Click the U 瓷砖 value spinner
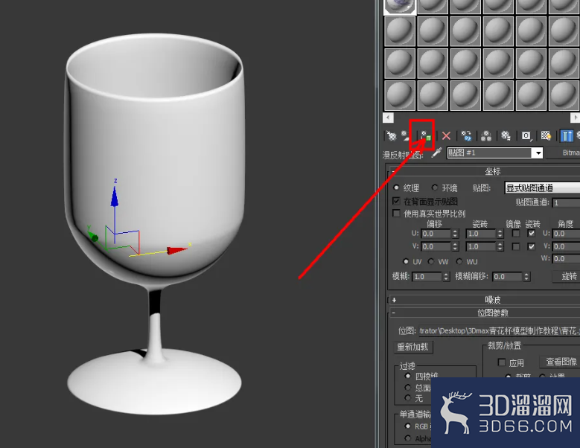 pos(500,234)
